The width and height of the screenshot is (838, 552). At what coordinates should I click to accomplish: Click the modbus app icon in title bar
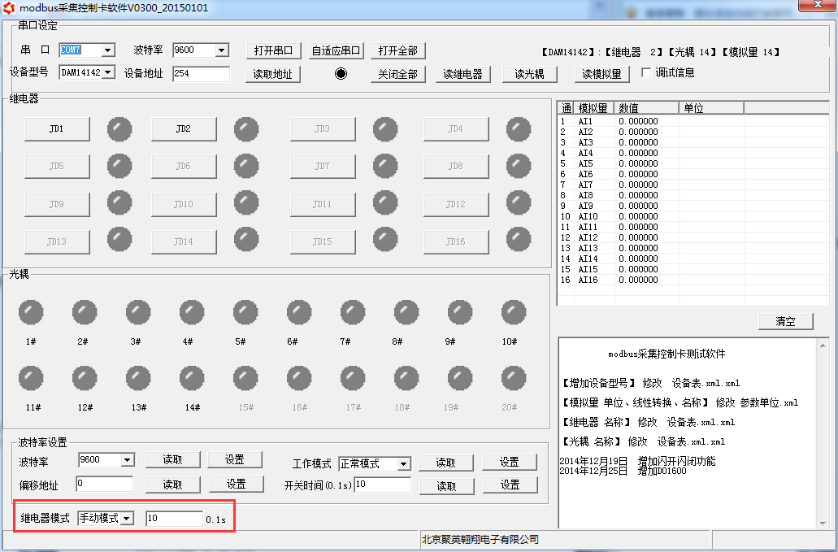coord(9,7)
